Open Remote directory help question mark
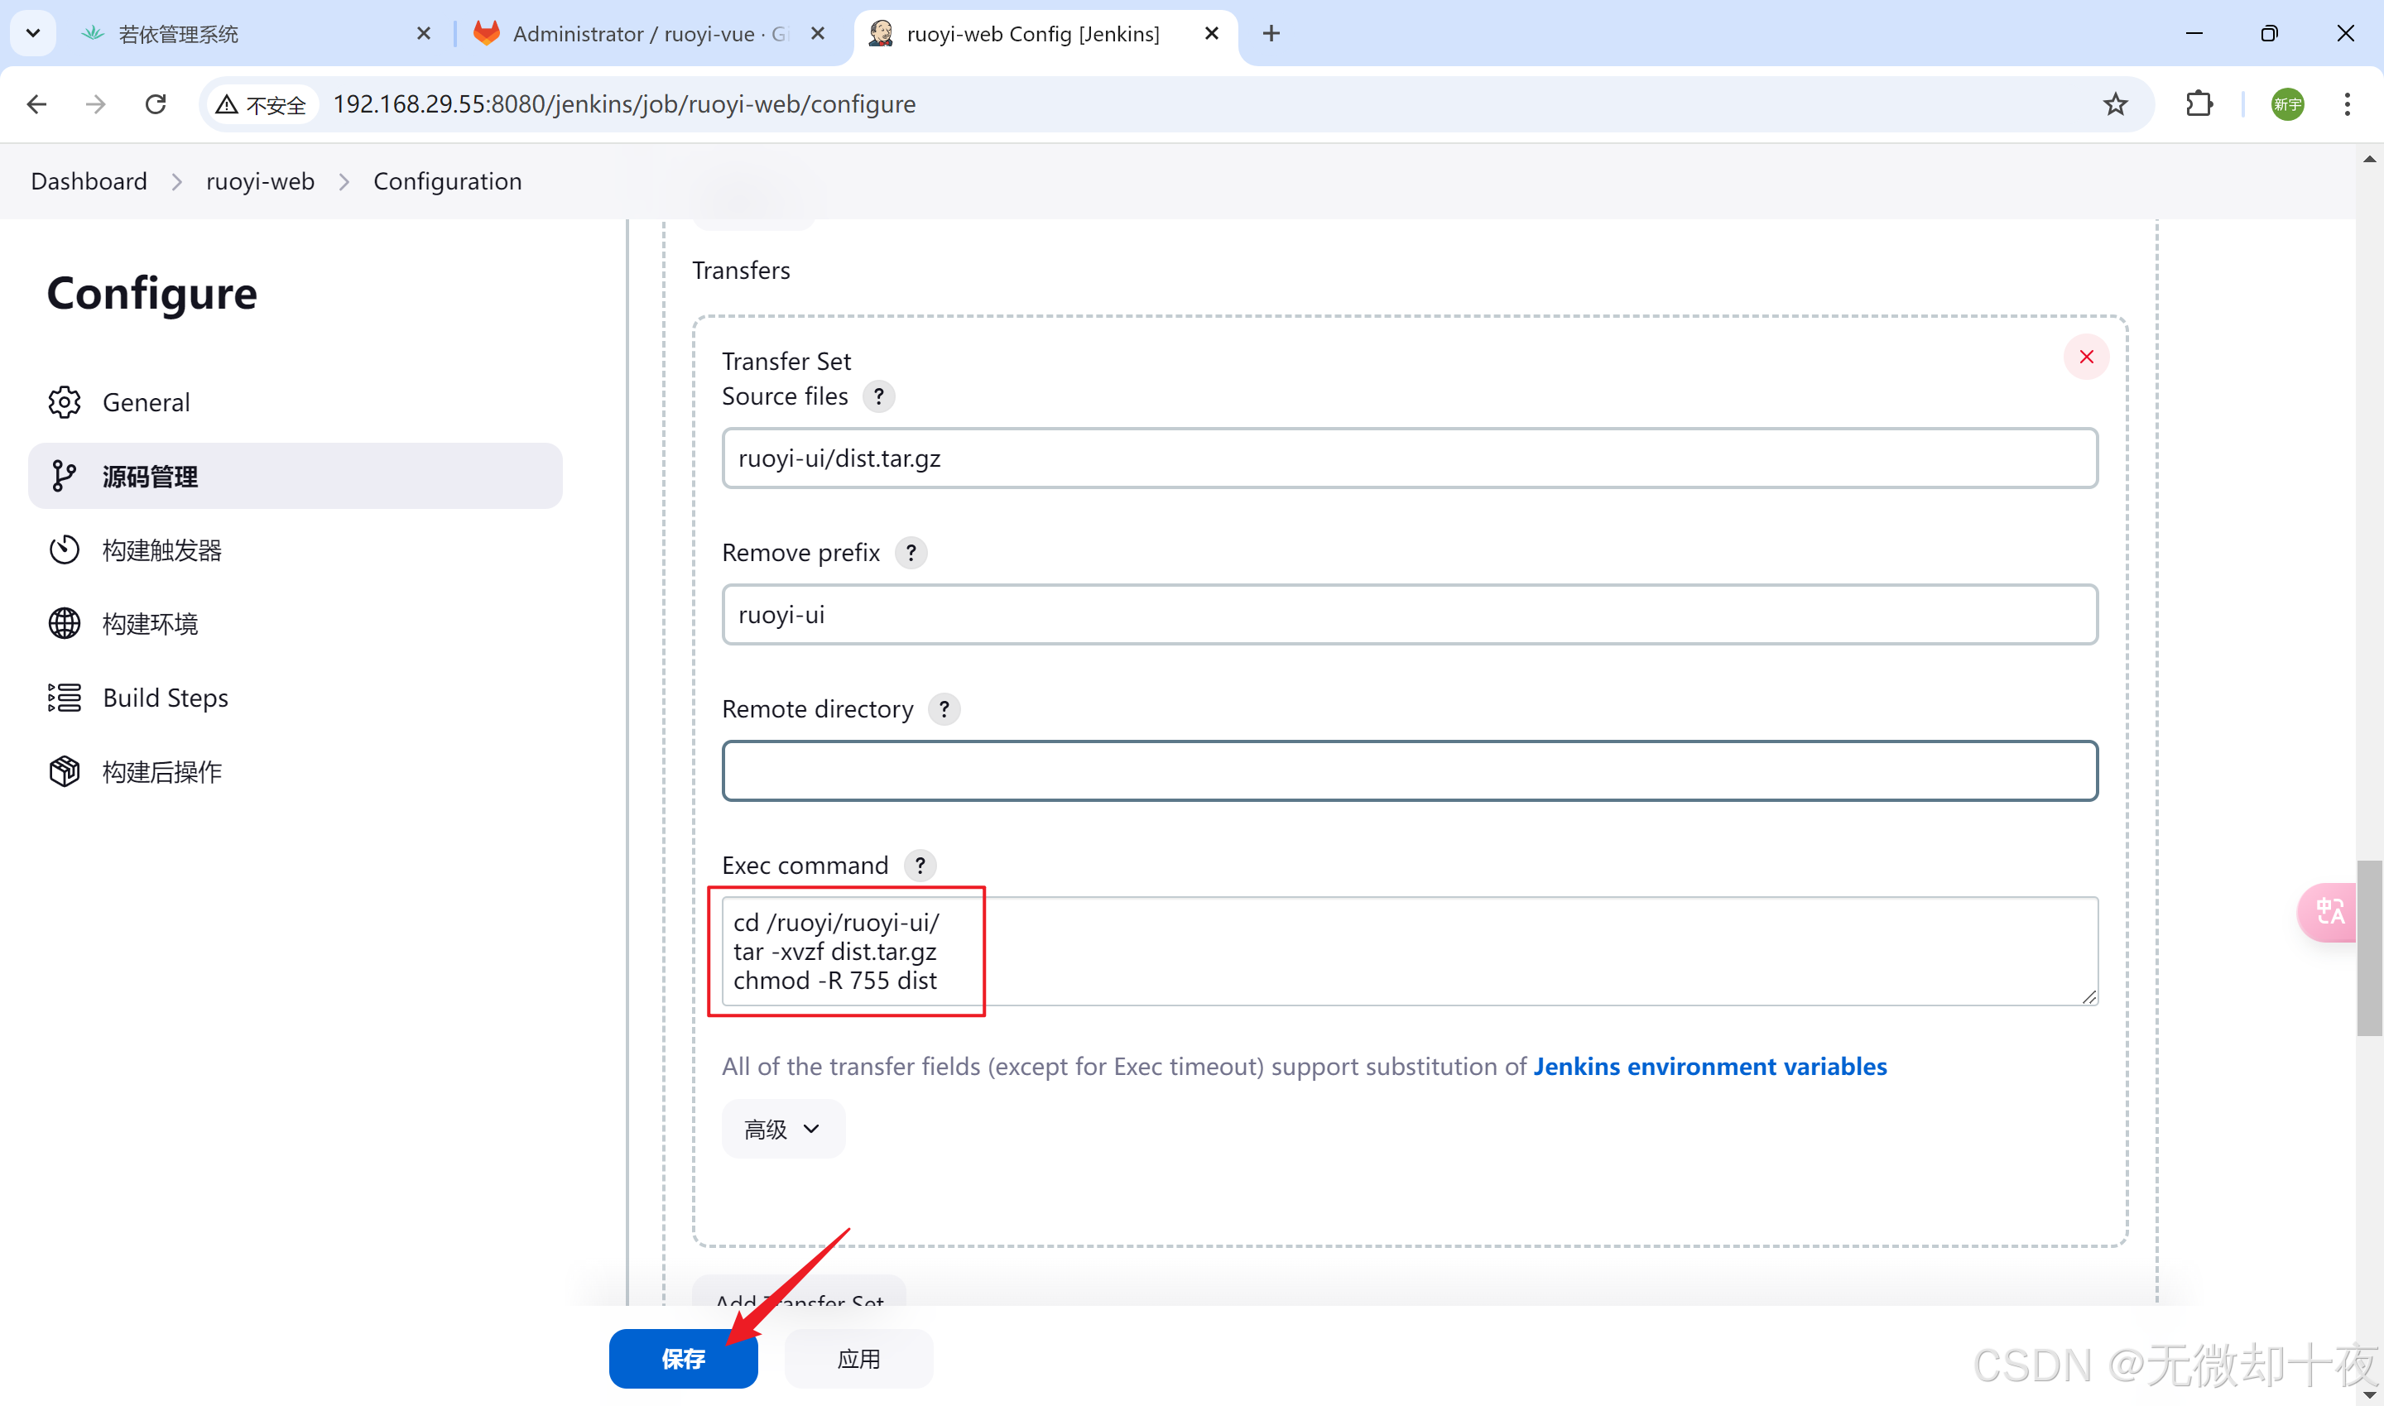The height and width of the screenshot is (1406, 2384). [x=944, y=708]
